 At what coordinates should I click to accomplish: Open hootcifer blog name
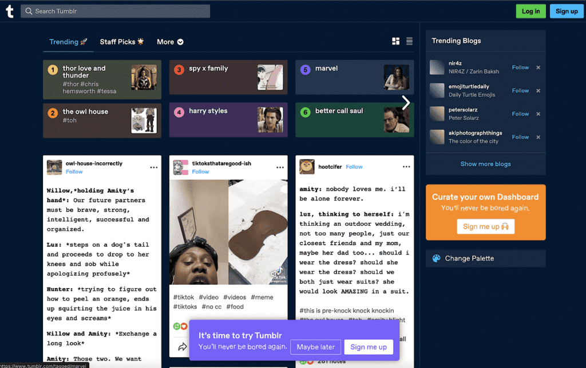330,167
